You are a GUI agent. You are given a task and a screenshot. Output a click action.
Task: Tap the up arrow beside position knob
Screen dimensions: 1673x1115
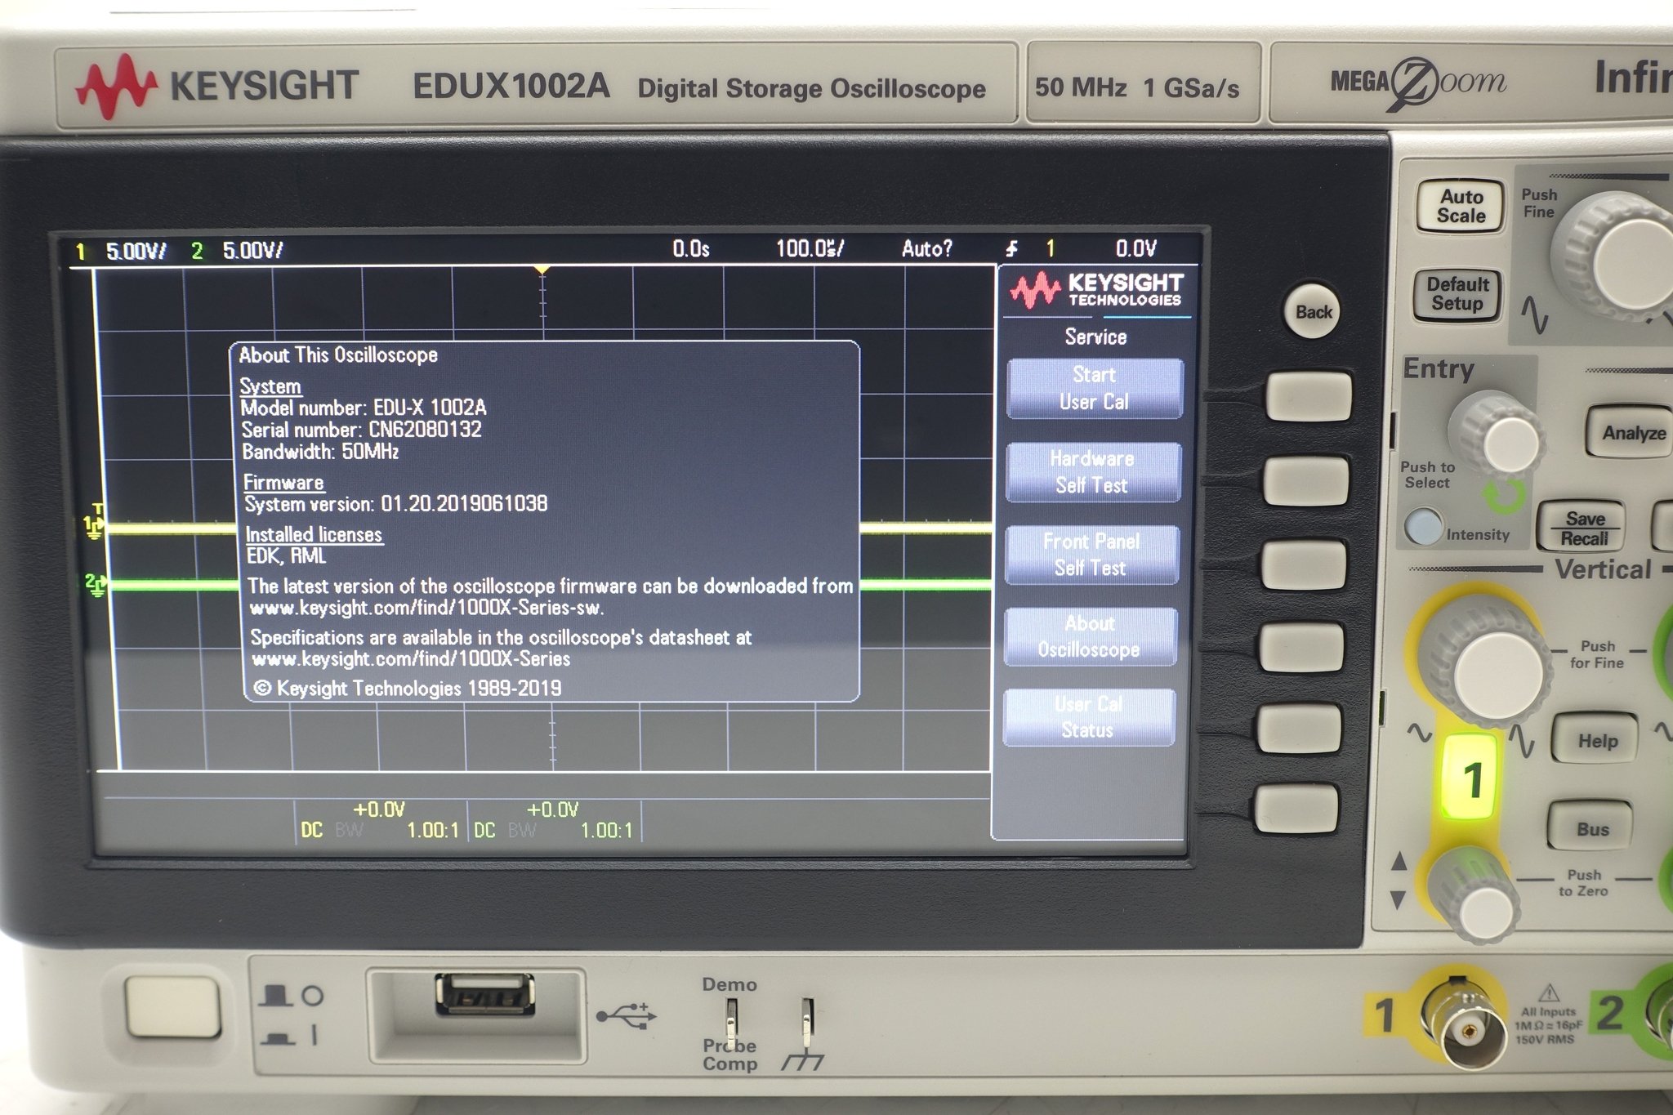pos(1399,860)
